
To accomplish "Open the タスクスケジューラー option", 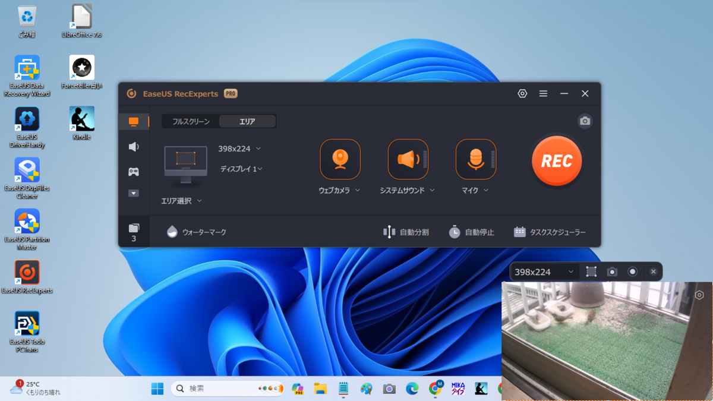I will [550, 232].
